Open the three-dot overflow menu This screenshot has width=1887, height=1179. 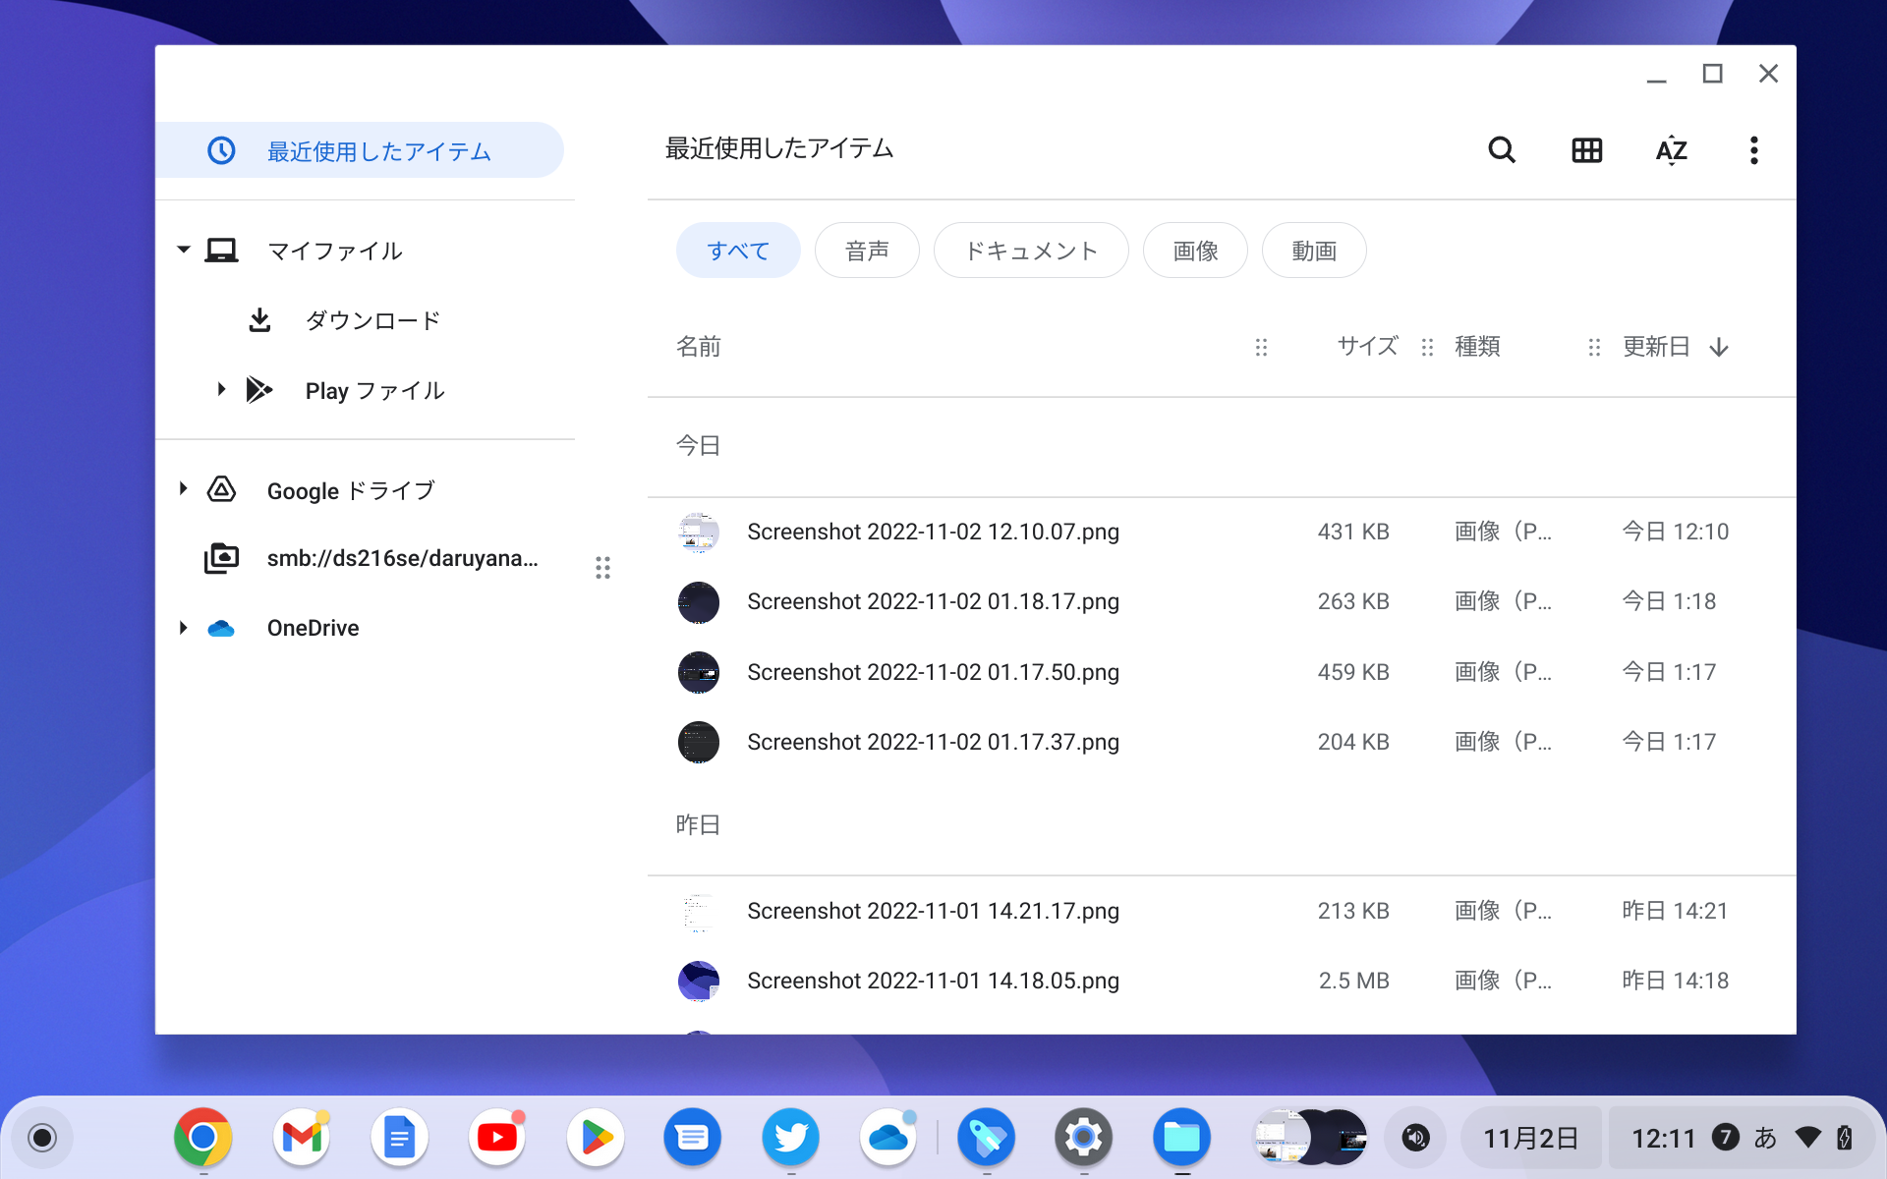coord(1754,149)
